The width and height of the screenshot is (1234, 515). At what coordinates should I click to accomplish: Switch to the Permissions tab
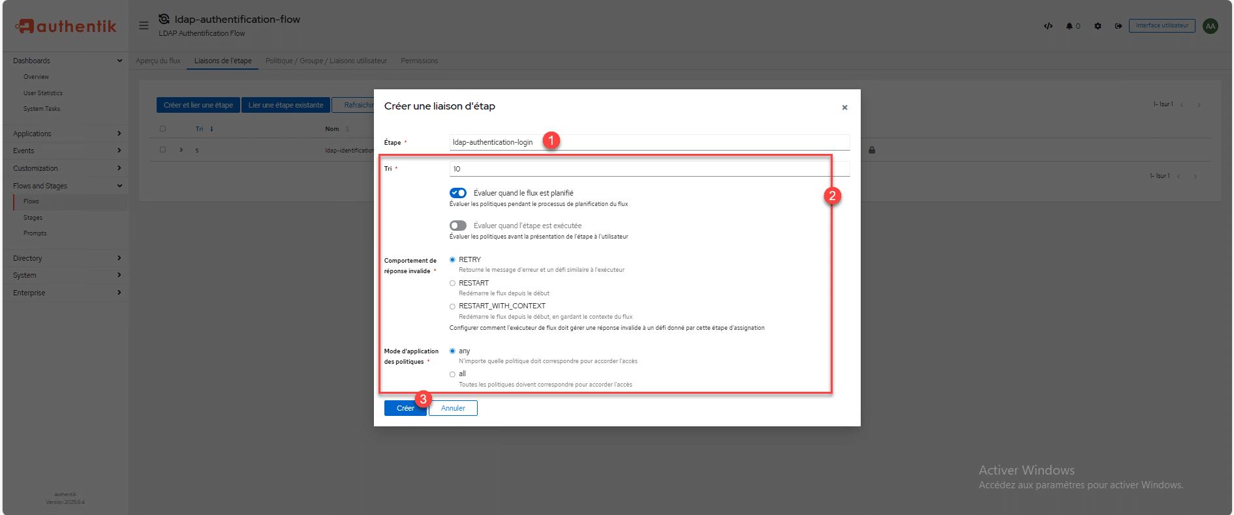419,61
